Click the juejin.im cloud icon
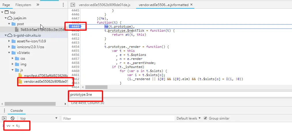The height and width of the screenshot is (136, 292). (10, 18)
